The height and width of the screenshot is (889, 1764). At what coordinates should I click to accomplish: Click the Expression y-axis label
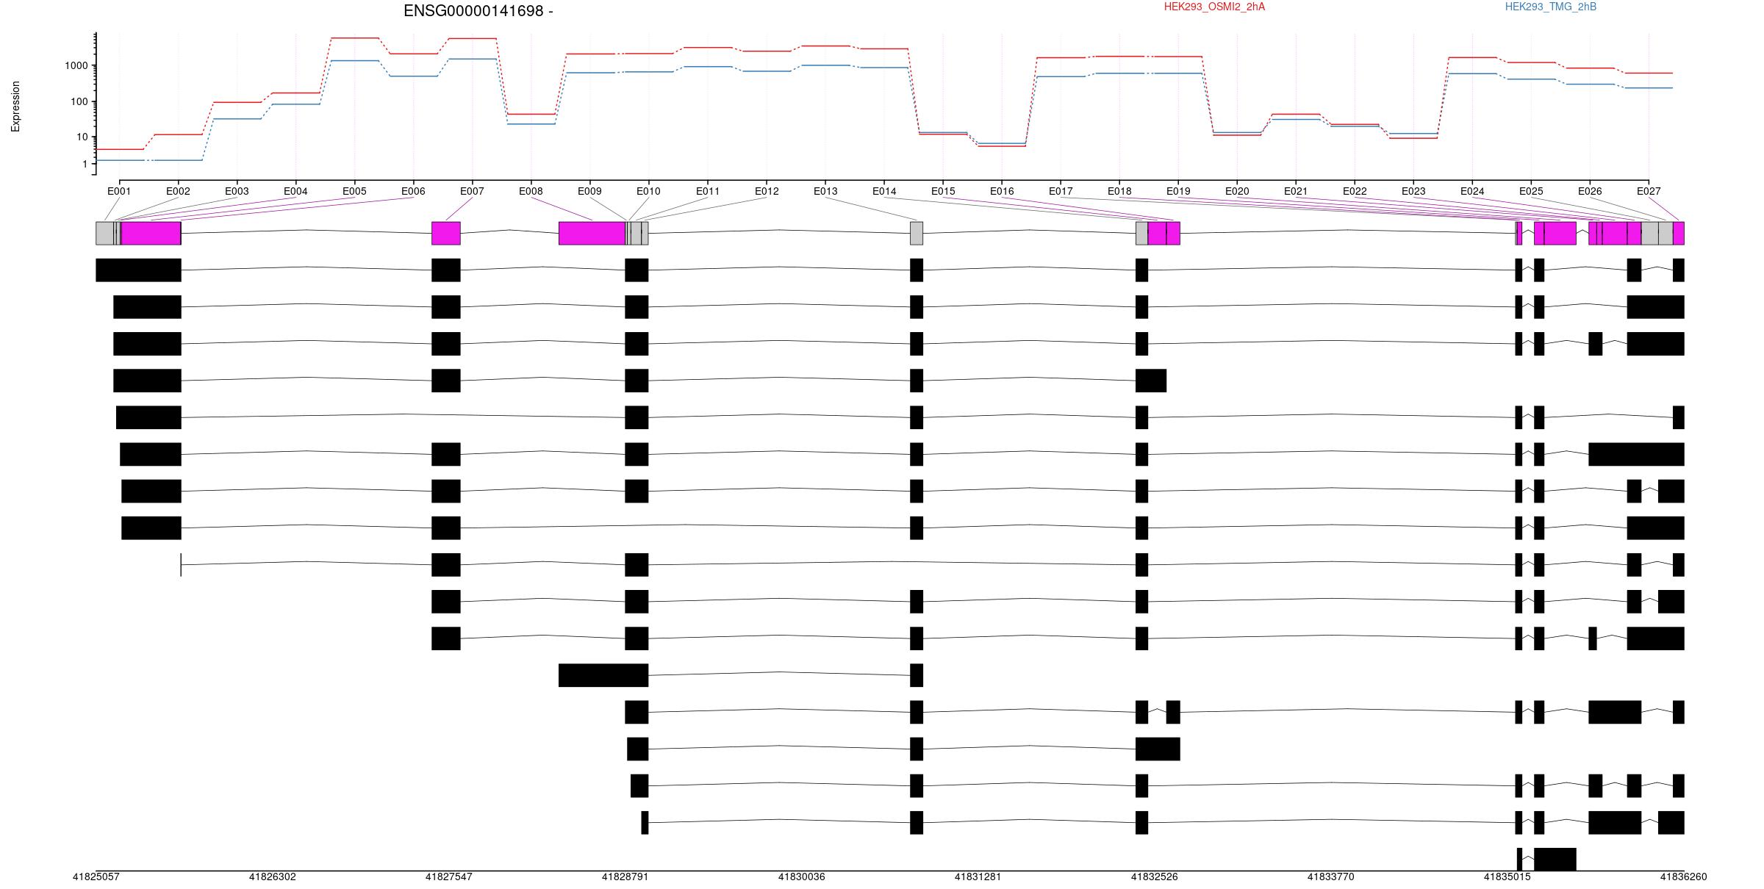point(15,107)
